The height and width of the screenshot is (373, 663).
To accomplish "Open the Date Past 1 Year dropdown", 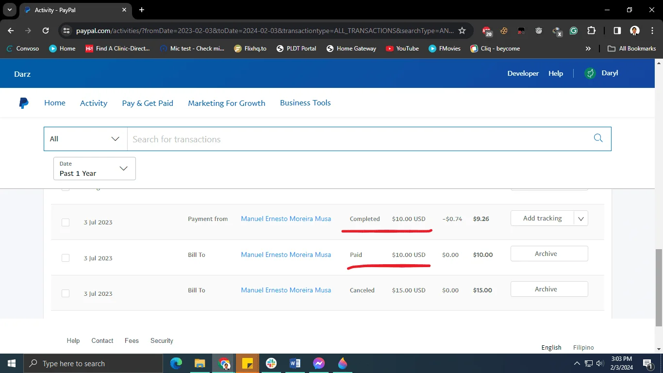I will tap(95, 169).
